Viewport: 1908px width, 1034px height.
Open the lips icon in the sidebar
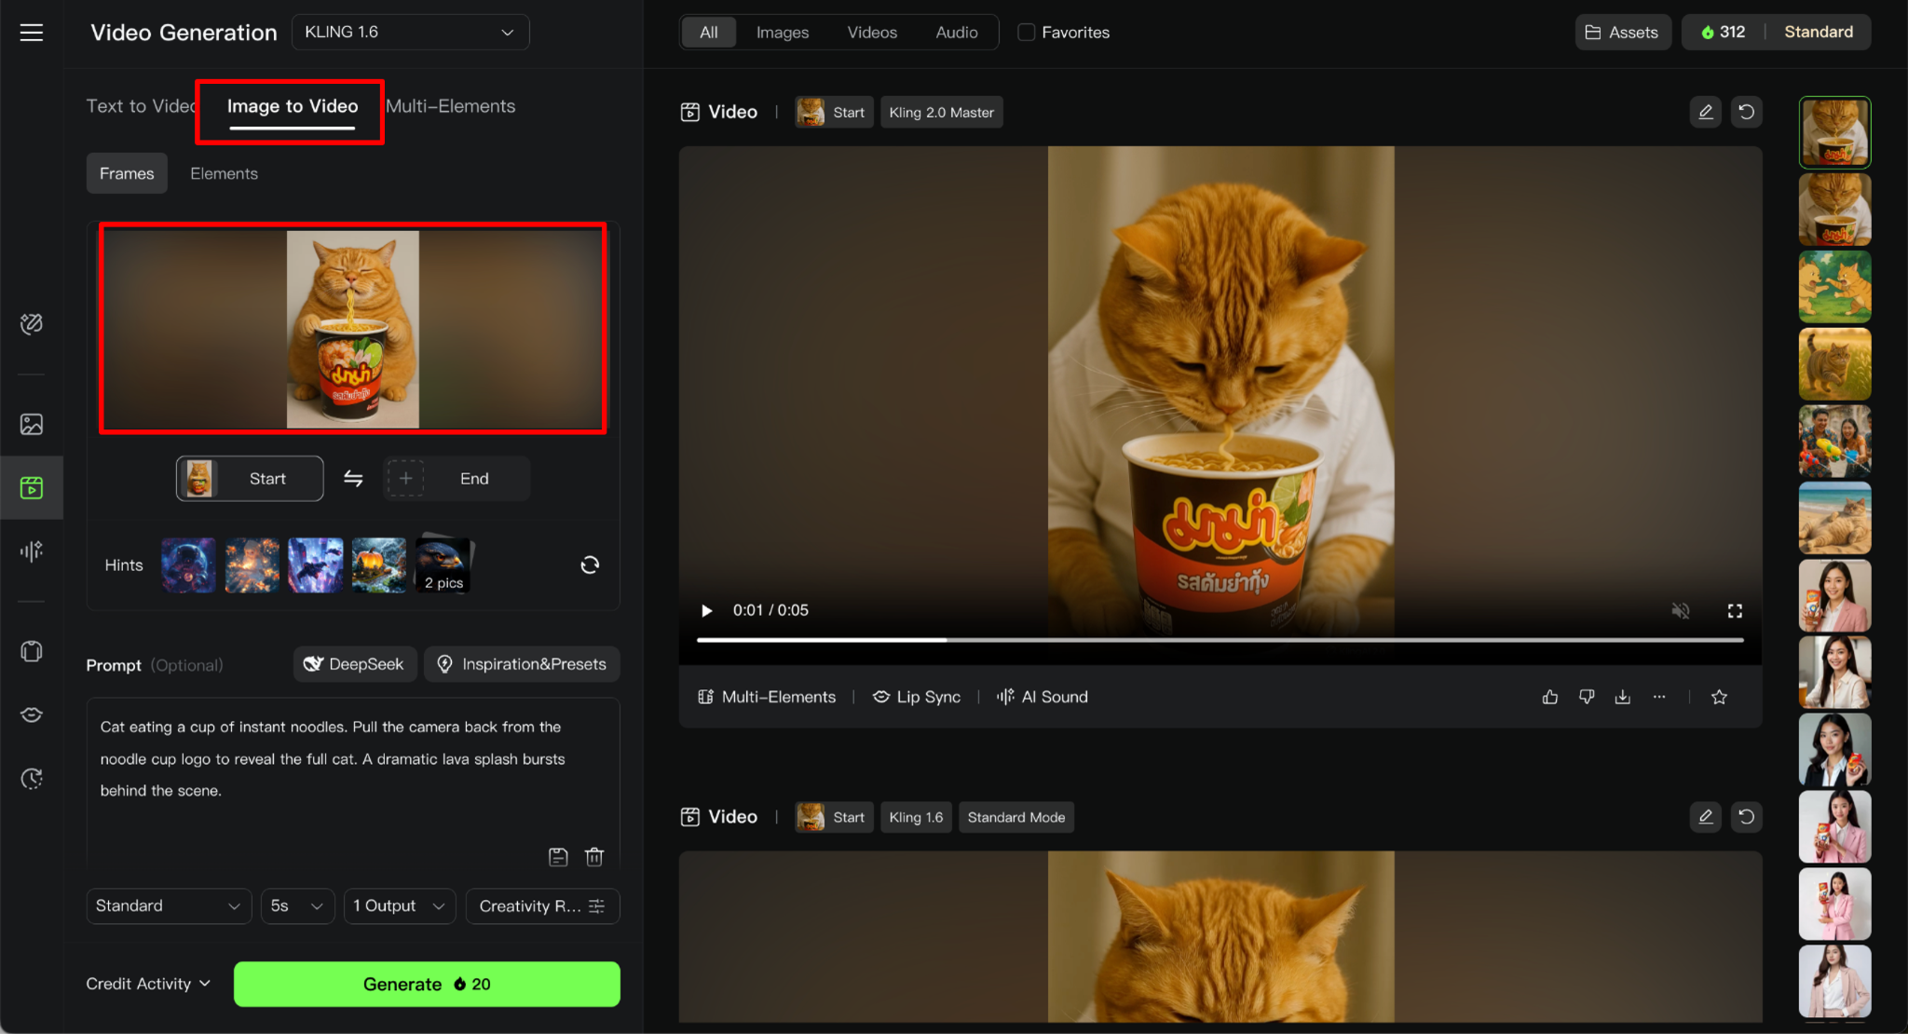[x=32, y=714]
